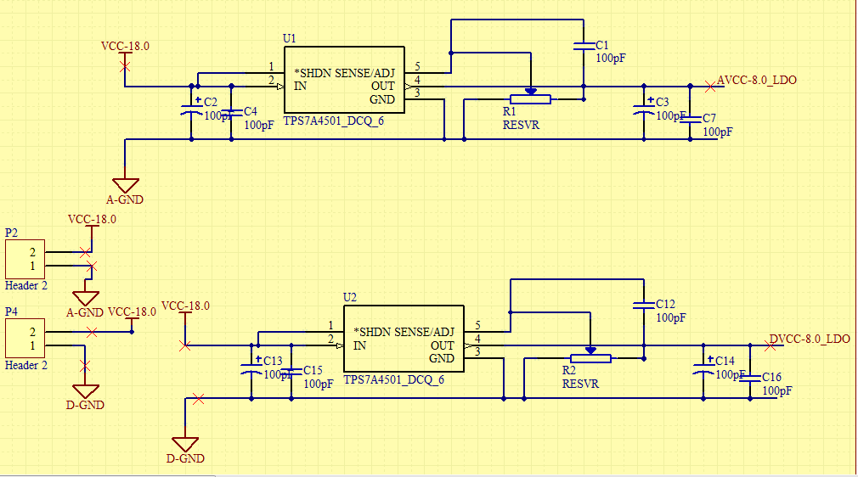Select the R1 variable resistor symbol
Viewport: 858px width, 477px height.
click(x=530, y=98)
